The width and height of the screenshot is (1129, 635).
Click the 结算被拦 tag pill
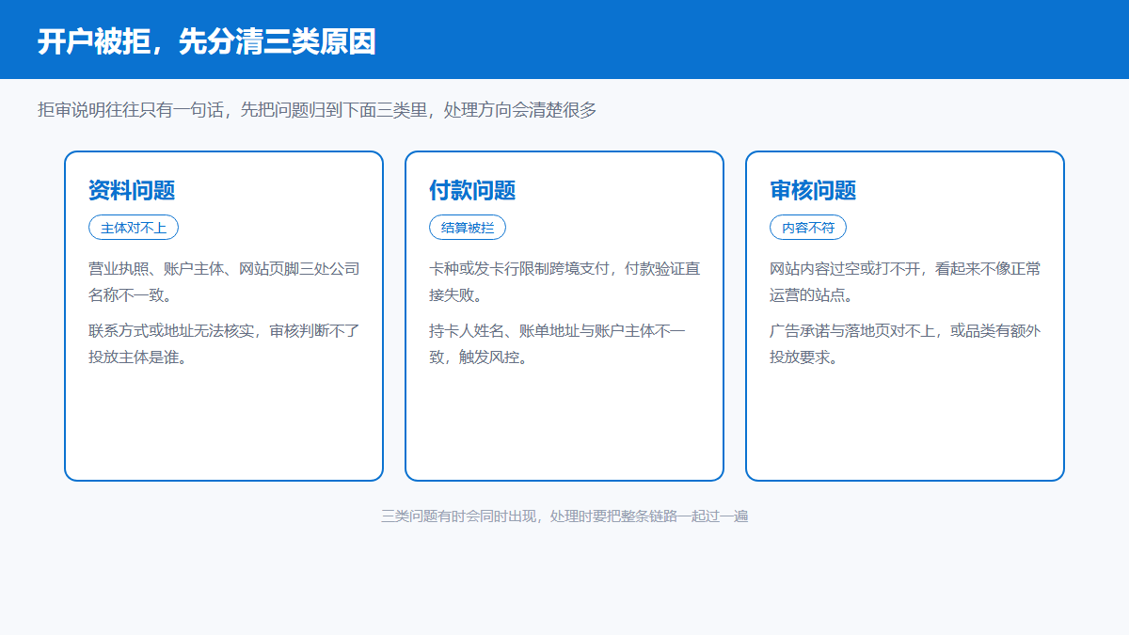(x=468, y=228)
